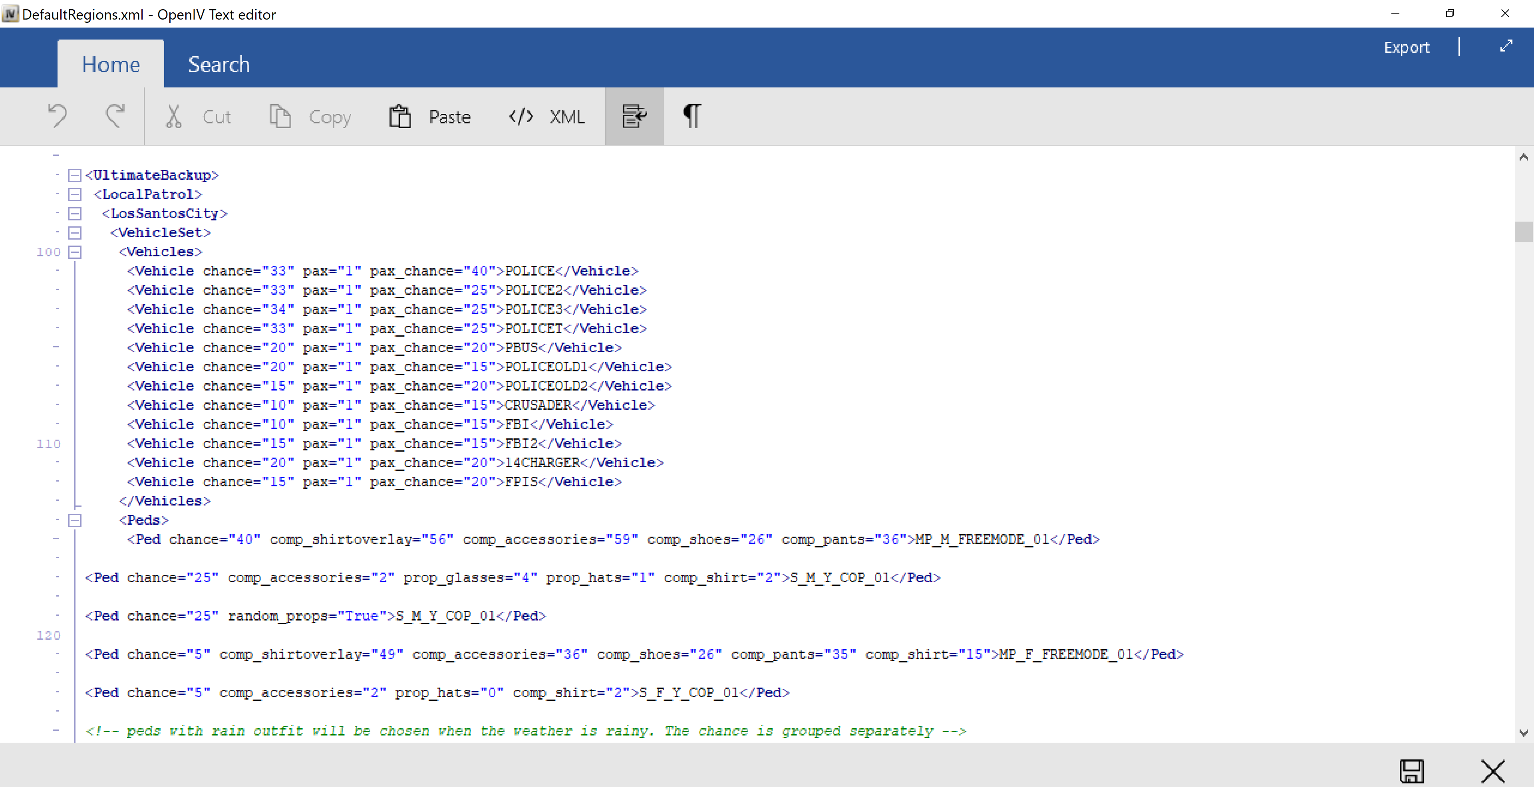Click the Copy pages icon
This screenshot has width=1534, height=787.
pos(280,116)
